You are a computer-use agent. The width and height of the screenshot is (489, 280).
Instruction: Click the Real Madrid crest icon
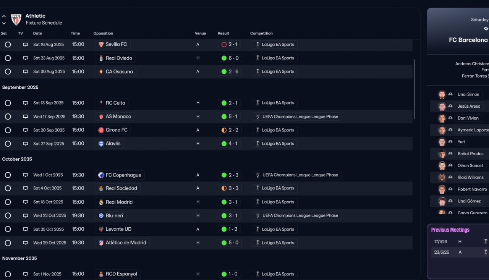(x=101, y=202)
